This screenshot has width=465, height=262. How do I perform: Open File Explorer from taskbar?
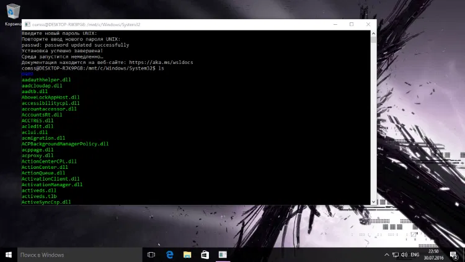(x=187, y=255)
